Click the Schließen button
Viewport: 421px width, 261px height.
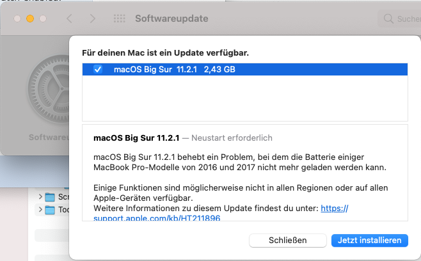click(x=287, y=240)
